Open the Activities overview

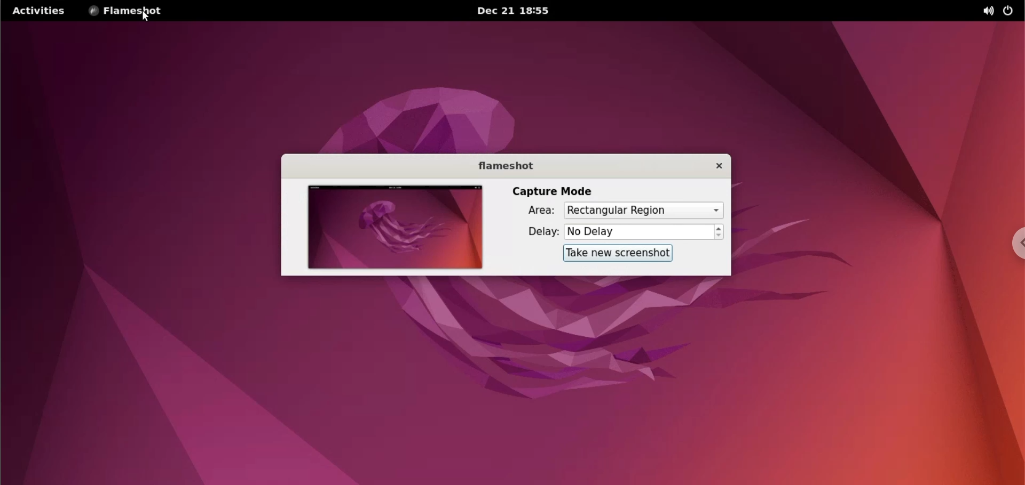coord(38,11)
